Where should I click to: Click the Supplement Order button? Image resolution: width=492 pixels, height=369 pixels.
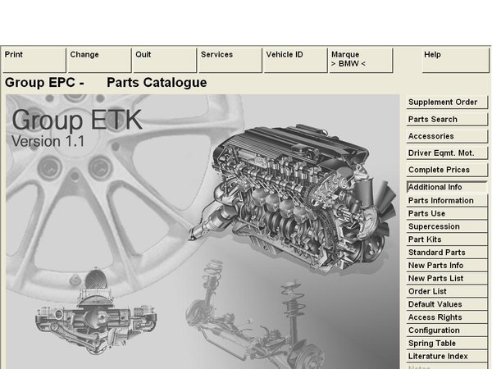click(447, 102)
